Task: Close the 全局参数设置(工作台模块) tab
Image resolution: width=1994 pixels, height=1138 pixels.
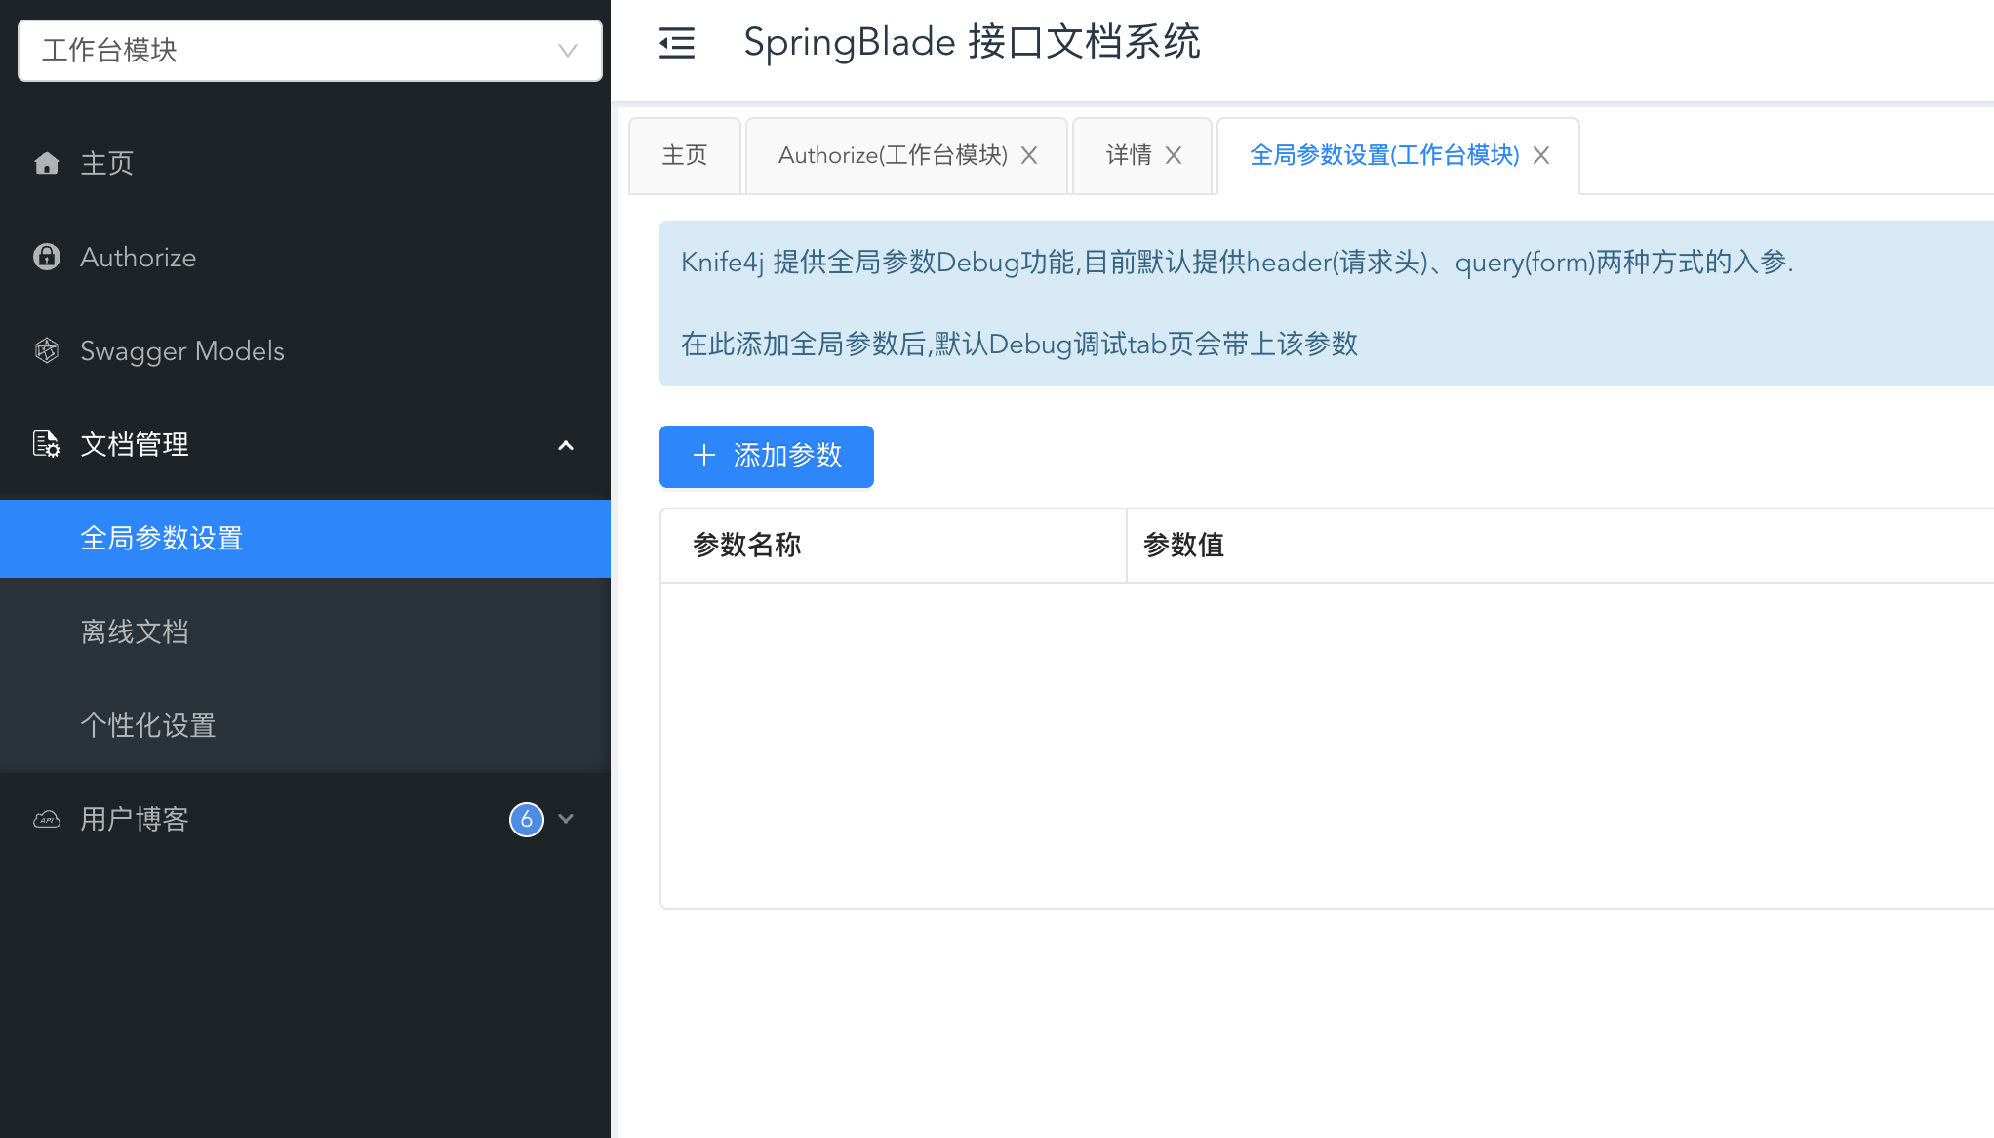Action: coord(1541,155)
